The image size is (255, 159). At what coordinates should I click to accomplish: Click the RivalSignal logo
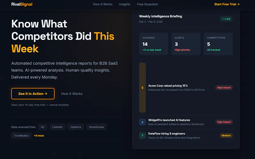22,4
